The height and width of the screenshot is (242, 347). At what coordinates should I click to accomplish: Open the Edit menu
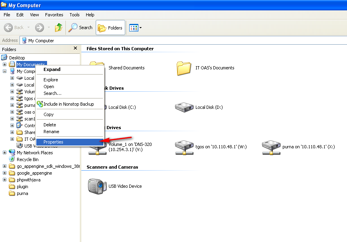click(x=20, y=15)
